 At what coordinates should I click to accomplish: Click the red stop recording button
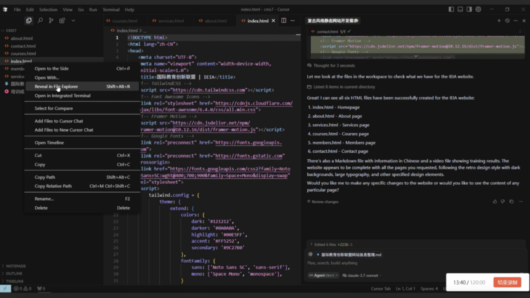(x=507, y=282)
